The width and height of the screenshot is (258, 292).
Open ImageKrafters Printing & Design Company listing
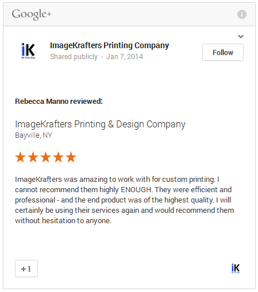click(100, 124)
